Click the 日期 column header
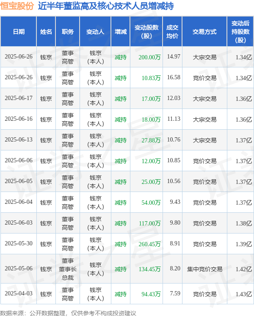254x317 pixels. pos(19,32)
